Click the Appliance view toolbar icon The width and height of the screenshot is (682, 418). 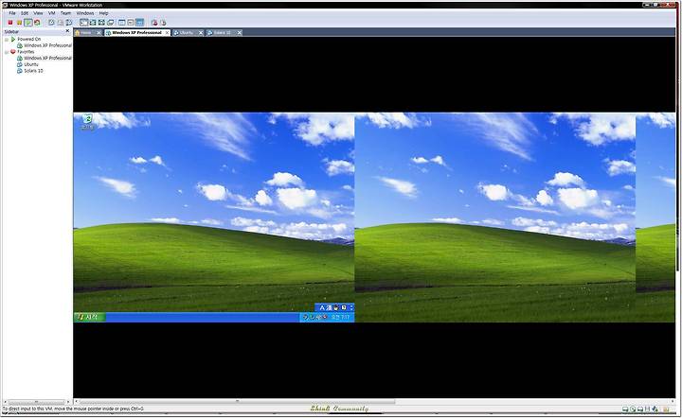coord(131,23)
